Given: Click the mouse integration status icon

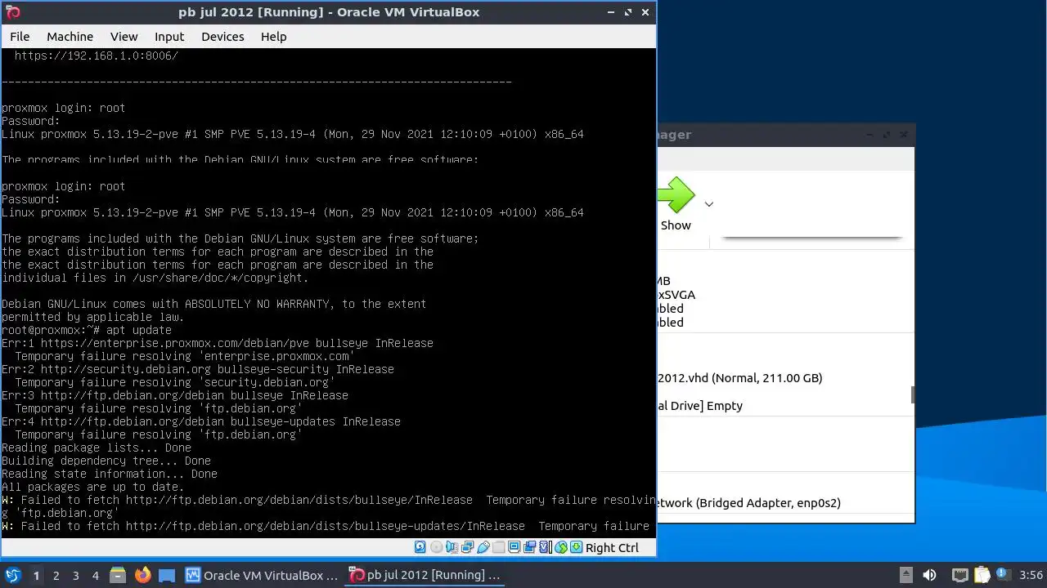Looking at the screenshot, I should [560, 548].
